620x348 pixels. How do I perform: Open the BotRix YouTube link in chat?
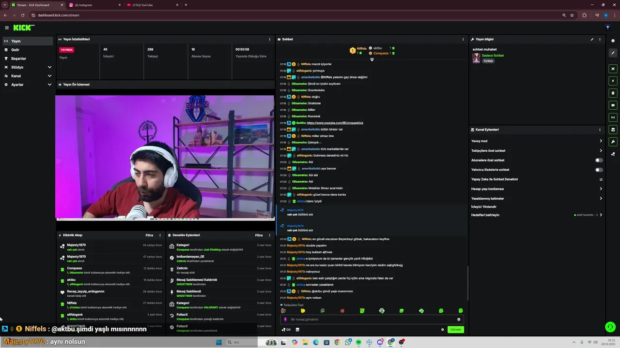335,123
